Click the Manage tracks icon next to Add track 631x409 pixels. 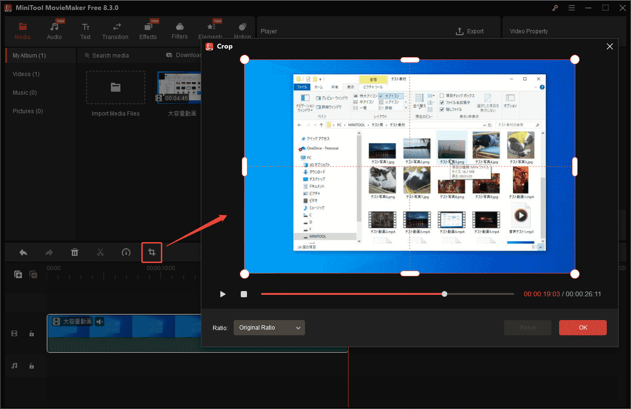(x=33, y=274)
